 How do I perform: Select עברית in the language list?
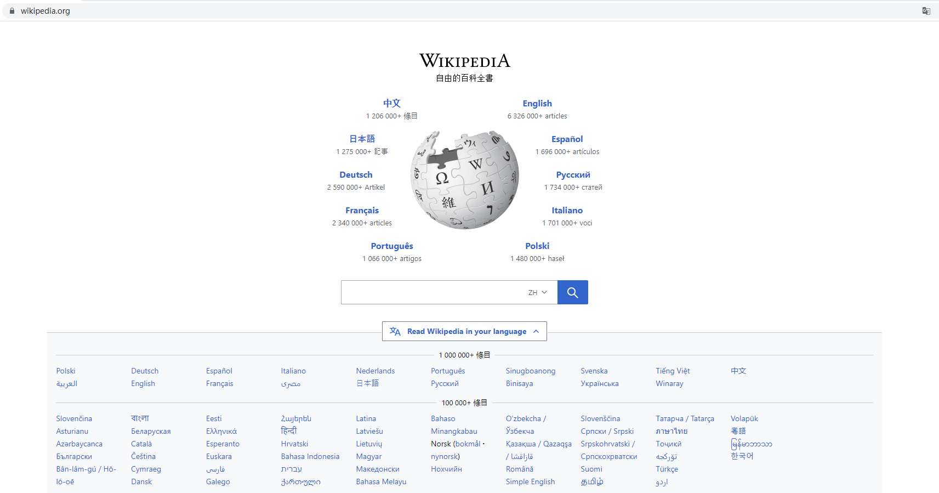tap(292, 469)
